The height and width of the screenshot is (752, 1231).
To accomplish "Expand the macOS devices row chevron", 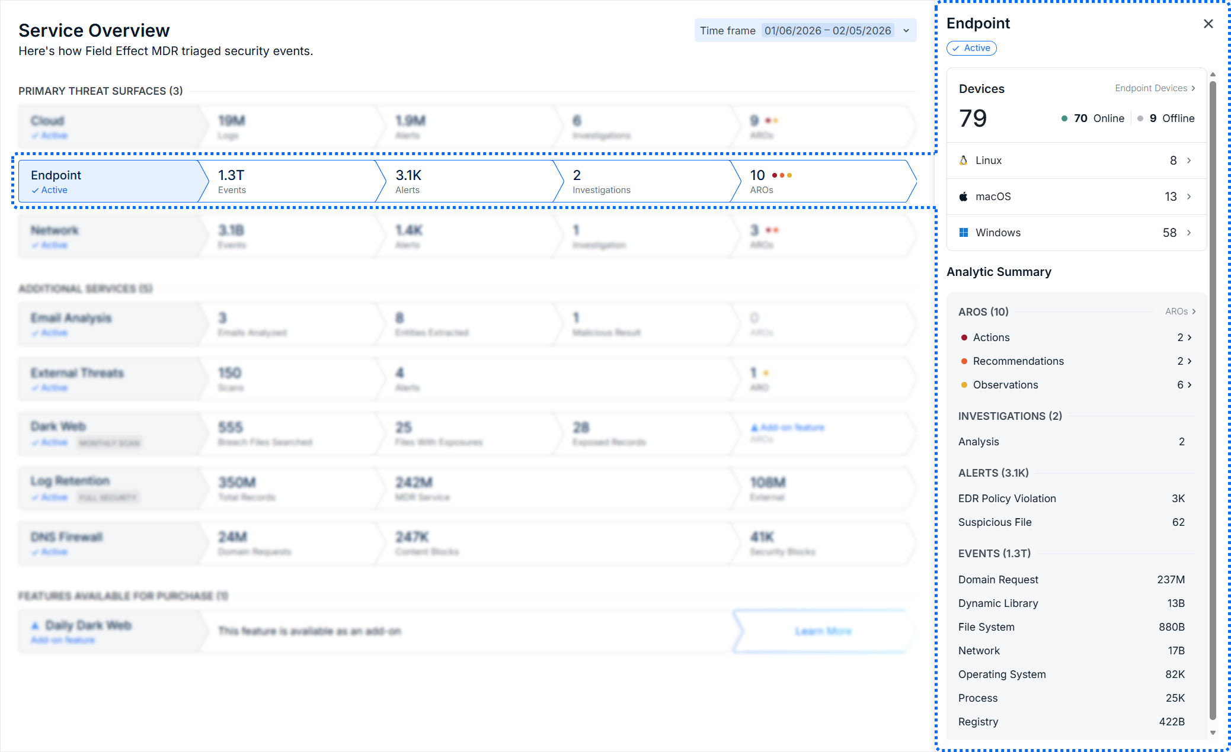I will pyautogui.click(x=1189, y=197).
